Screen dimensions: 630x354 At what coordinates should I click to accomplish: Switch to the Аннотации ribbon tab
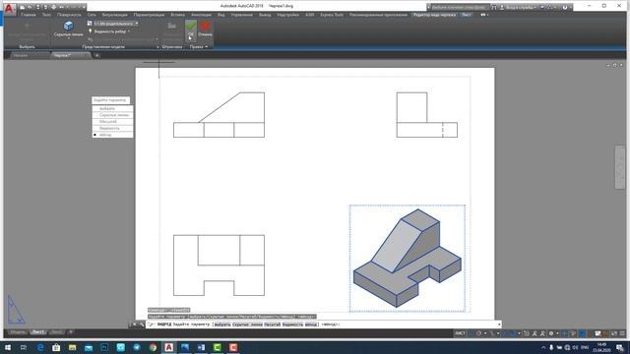[x=201, y=15]
